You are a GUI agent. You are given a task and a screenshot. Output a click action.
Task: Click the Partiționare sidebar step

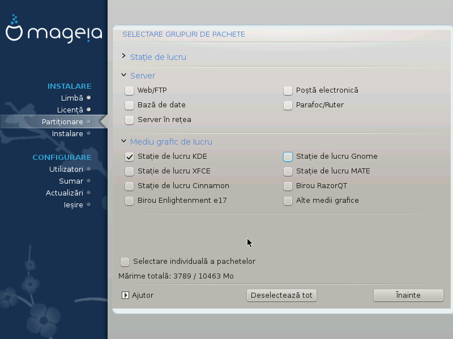pyautogui.click(x=62, y=121)
